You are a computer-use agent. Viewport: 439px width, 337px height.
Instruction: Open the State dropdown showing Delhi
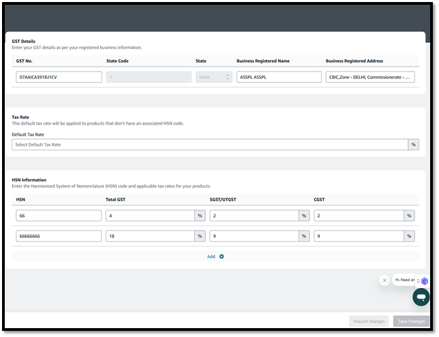214,77
